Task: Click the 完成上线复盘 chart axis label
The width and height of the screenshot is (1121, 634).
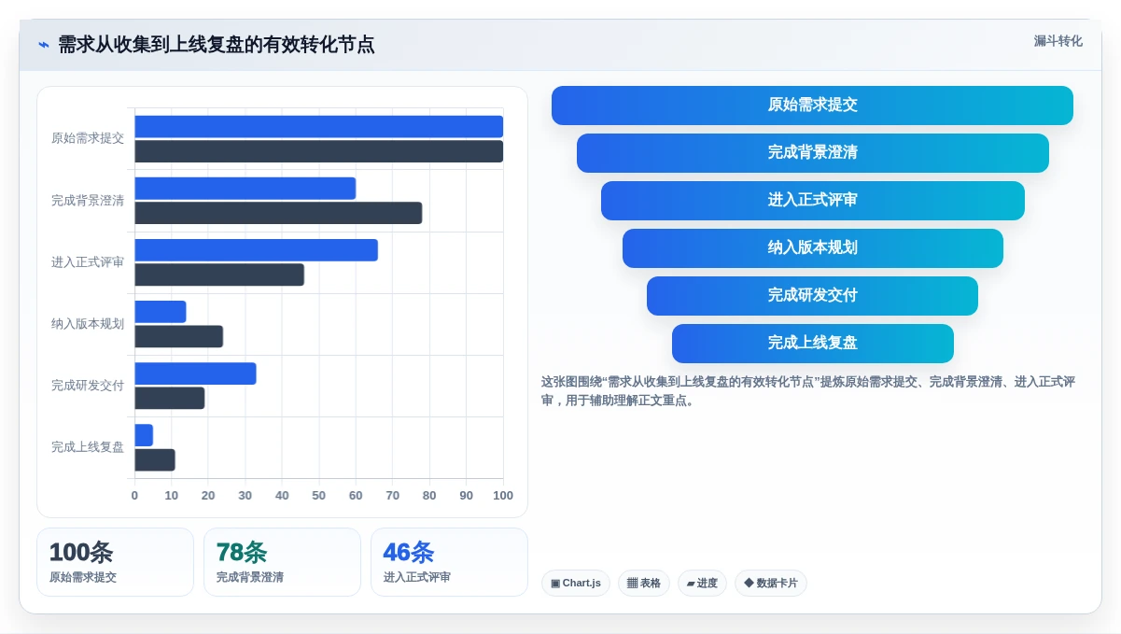Action: [88, 447]
